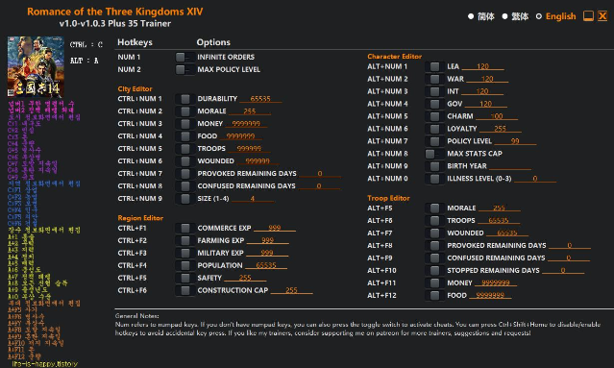Viewport: 614px width, 368px height.
Task: Toggle Troop Editor Food switch
Action: 434,296
